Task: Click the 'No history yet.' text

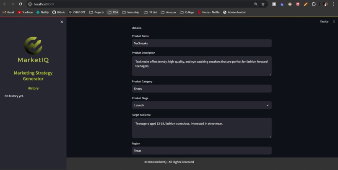Action: 14,96
